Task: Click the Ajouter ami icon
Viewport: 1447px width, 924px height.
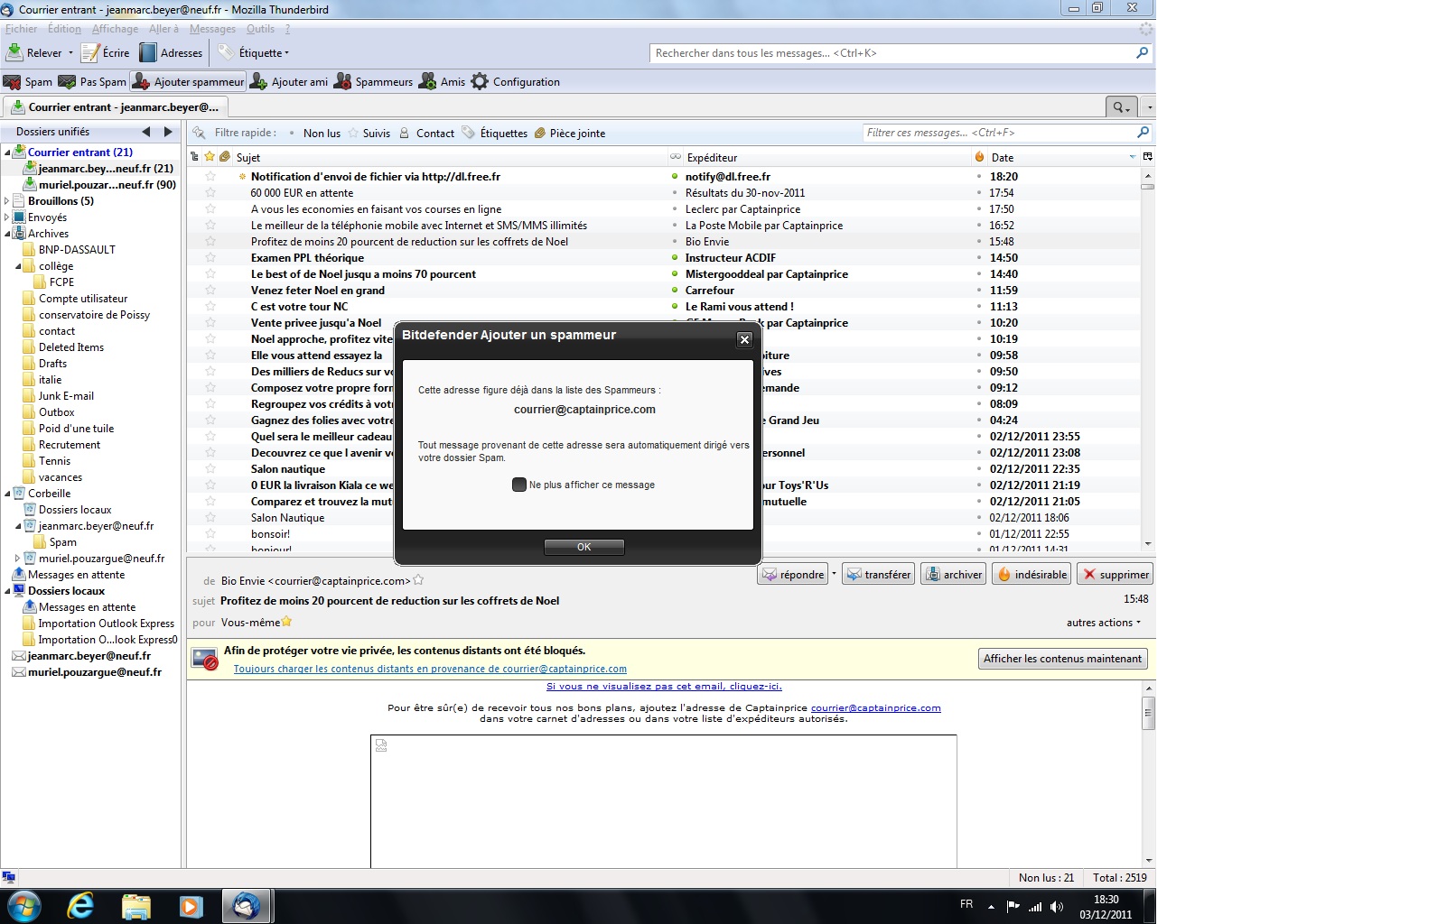Action: click(x=258, y=82)
